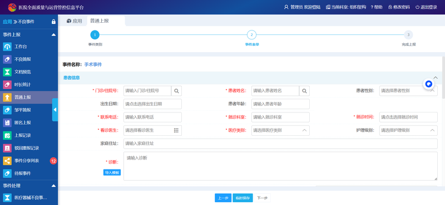Click the 临时保存 button
445x205 pixels.
[x=243, y=198]
